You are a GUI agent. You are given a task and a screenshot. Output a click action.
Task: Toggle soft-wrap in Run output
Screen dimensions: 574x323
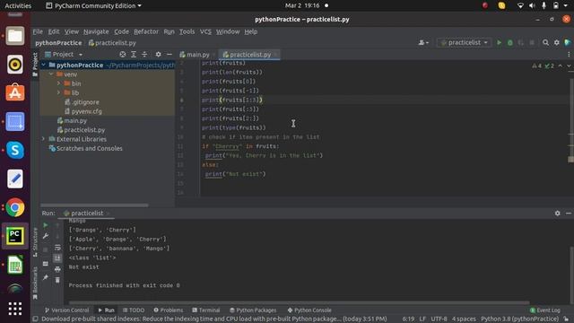click(57, 248)
